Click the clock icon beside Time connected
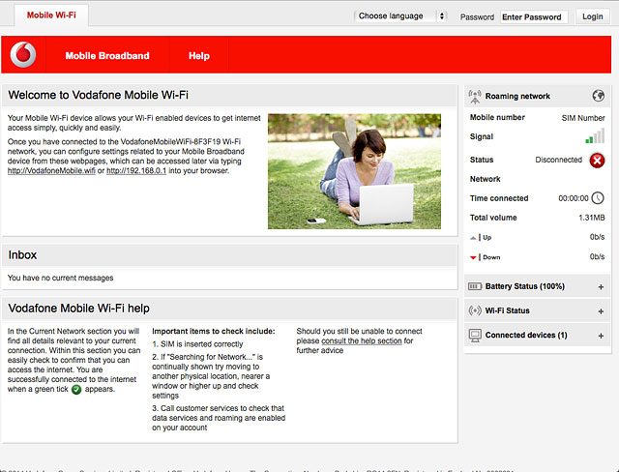The image size is (619, 472). pos(598,198)
